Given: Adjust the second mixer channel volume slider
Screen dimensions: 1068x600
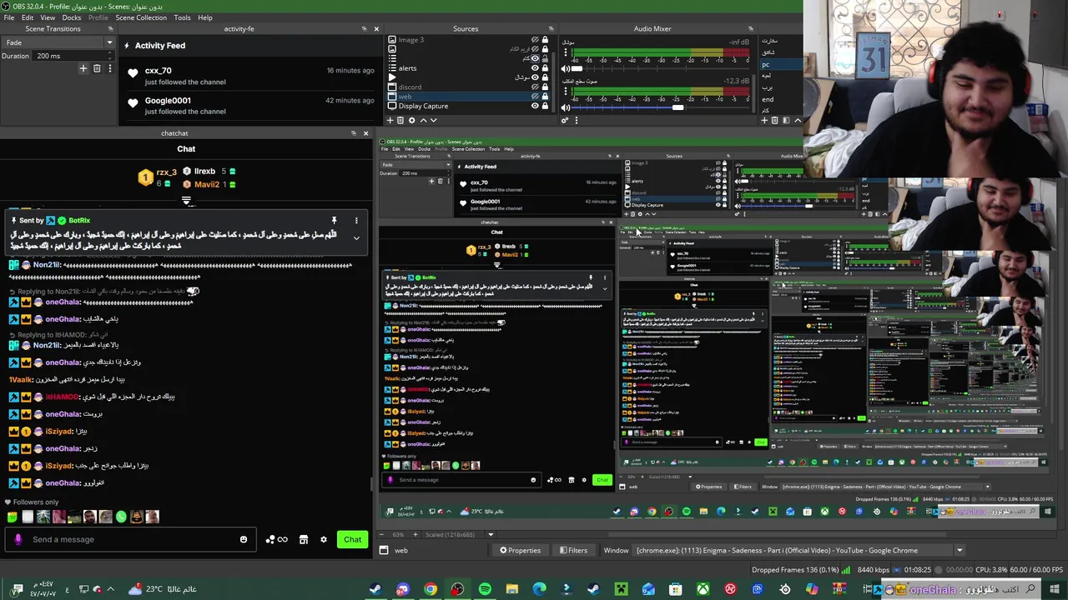Looking at the screenshot, I should click(678, 107).
